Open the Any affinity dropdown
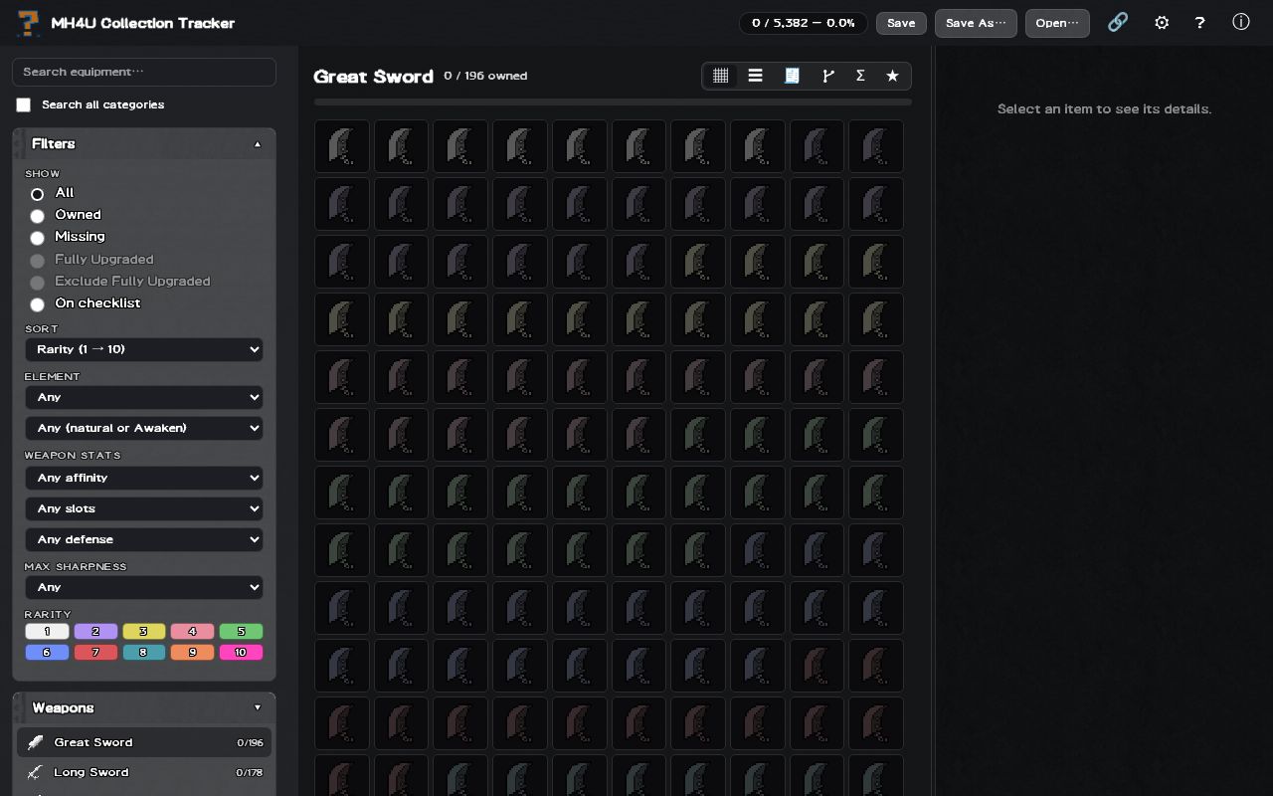Screen dimensions: 1273x796 click(x=144, y=478)
